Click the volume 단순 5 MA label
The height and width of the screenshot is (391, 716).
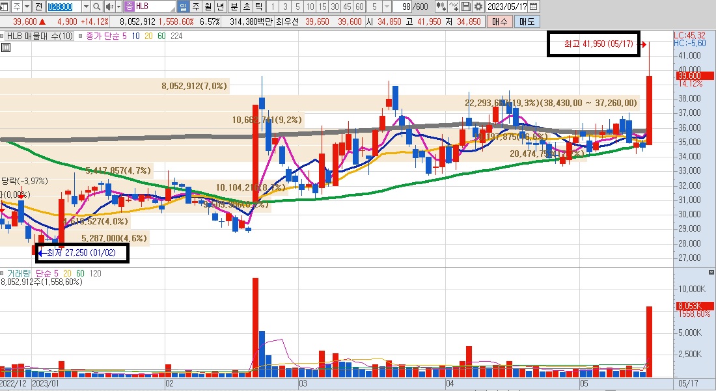click(x=47, y=273)
